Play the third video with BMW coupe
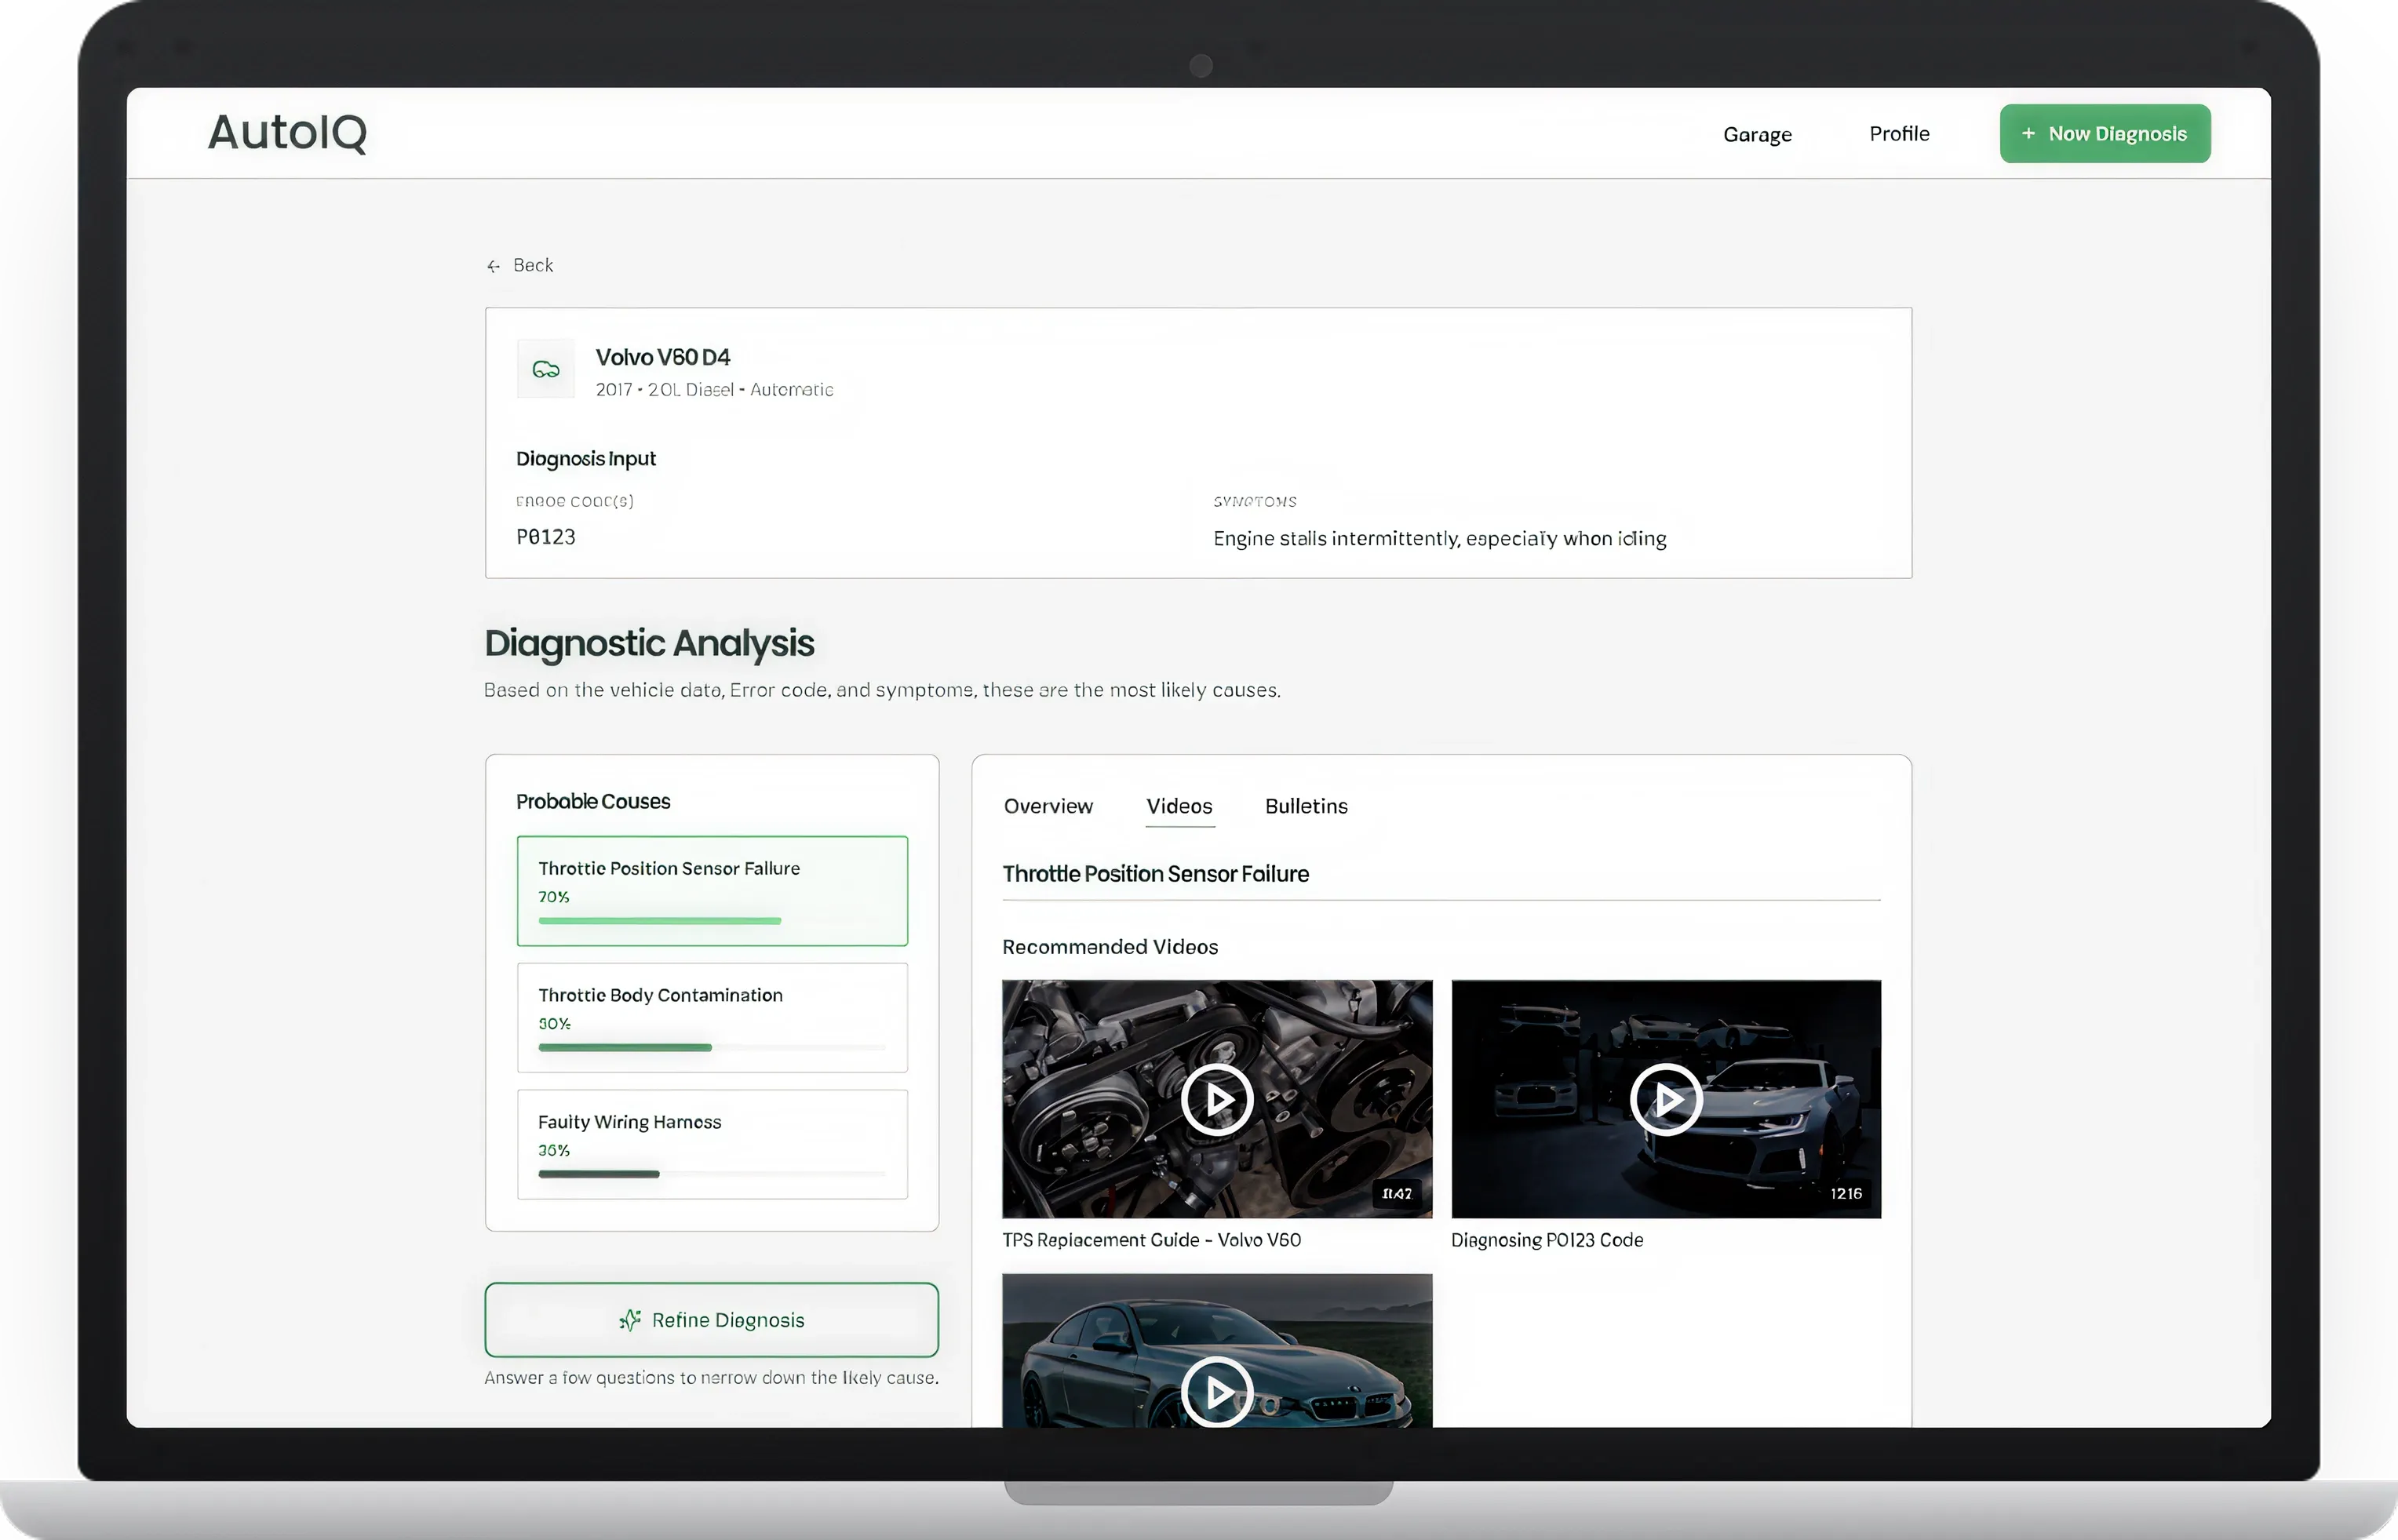This screenshot has height=1540, width=2398. [1217, 1392]
